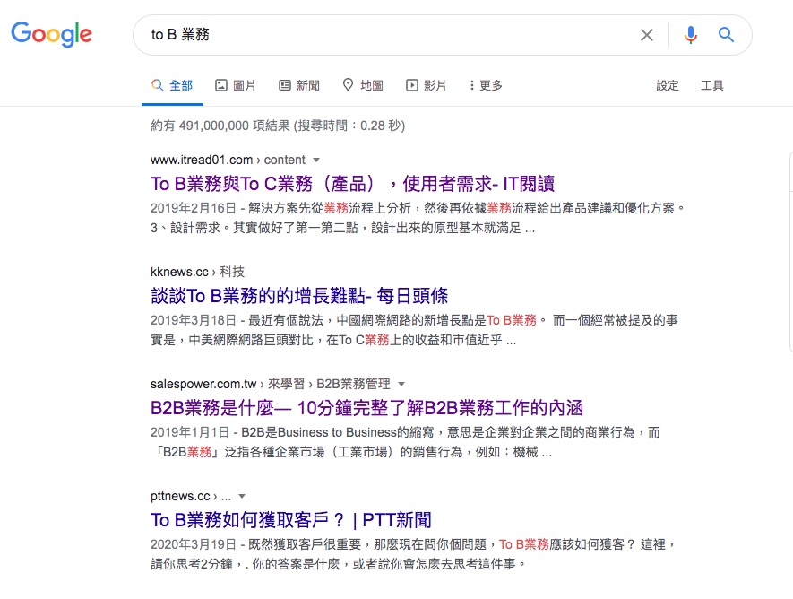The width and height of the screenshot is (793, 599).
Task: Open the 更多 menu
Action: pos(486,85)
